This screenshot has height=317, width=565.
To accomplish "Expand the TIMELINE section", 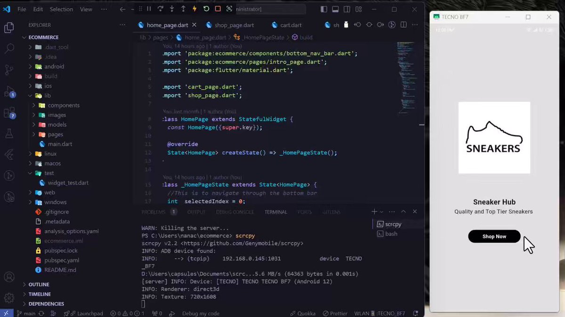I will tap(40, 294).
